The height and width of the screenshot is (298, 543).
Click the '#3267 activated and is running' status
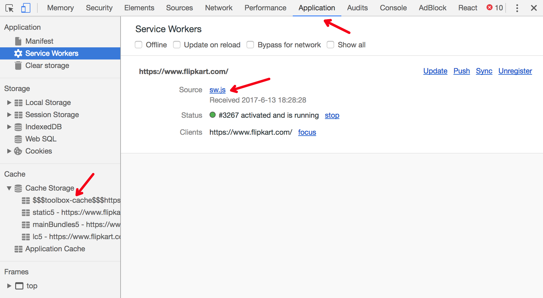pyautogui.click(x=269, y=115)
